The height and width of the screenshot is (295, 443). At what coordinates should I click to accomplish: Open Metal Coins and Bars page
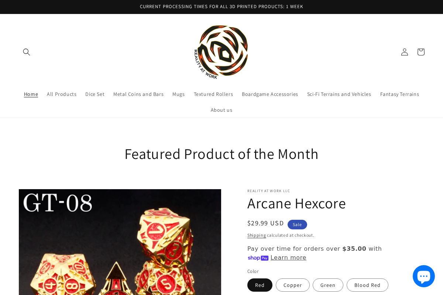click(x=138, y=94)
